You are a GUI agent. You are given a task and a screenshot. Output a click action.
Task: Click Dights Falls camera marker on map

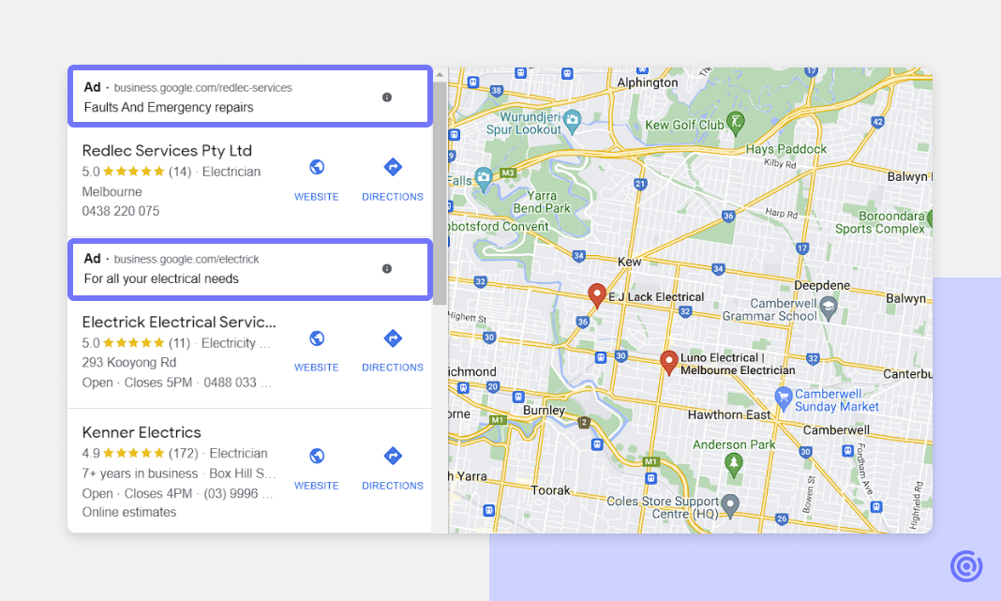tap(484, 179)
